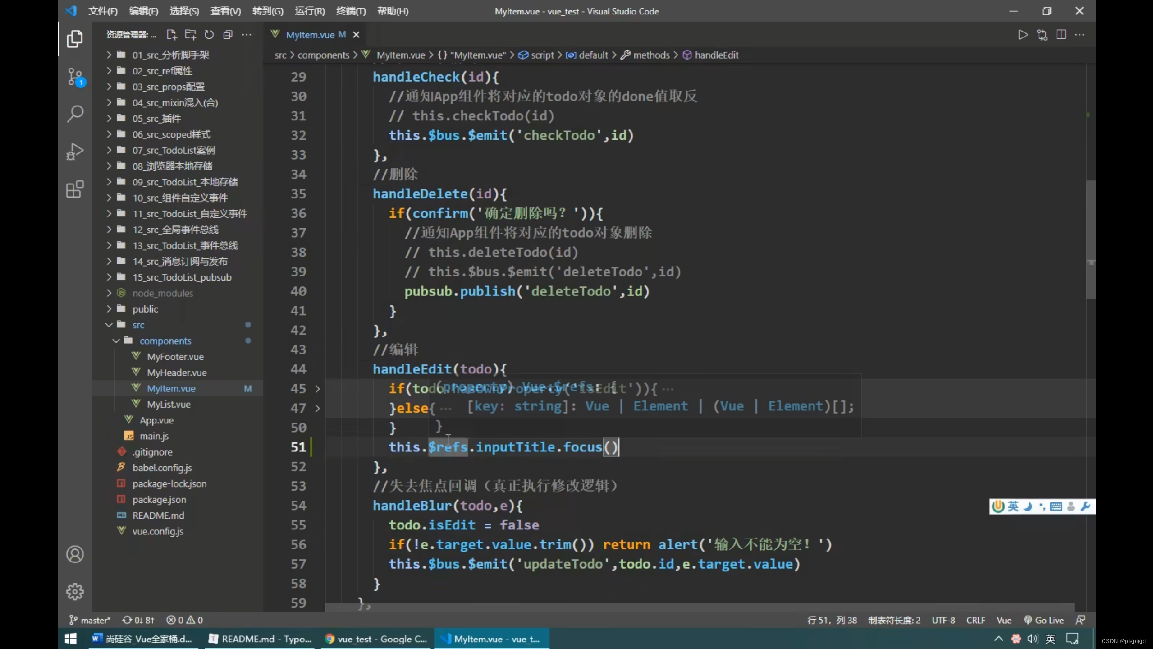
Task: Open the 查看(V) menu
Action: [226, 11]
